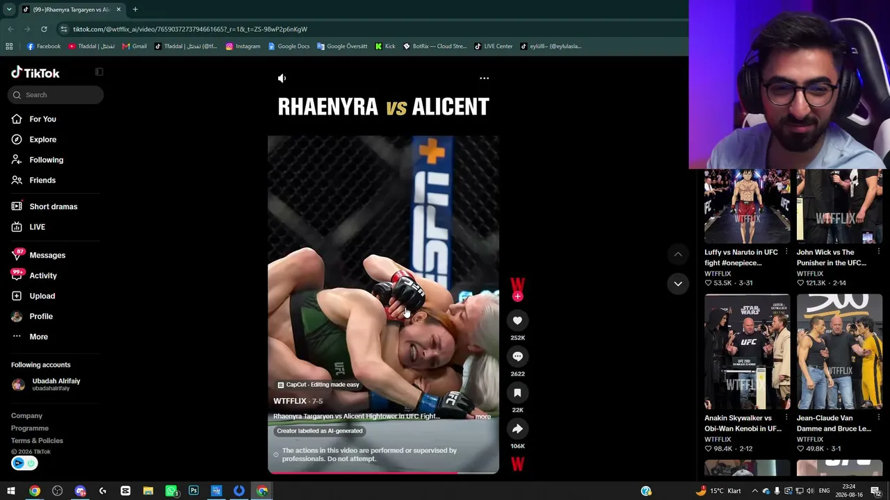Open Jean-Claude Van Damme video thumbnail
Viewport: 890px width, 500px height.
coord(839,351)
